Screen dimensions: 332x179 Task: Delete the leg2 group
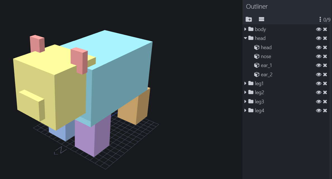pos(325,92)
